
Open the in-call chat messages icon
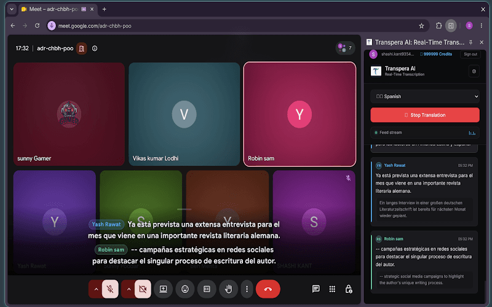(315, 289)
